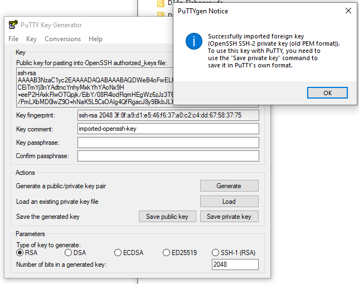Click Save private key button

(x=229, y=217)
